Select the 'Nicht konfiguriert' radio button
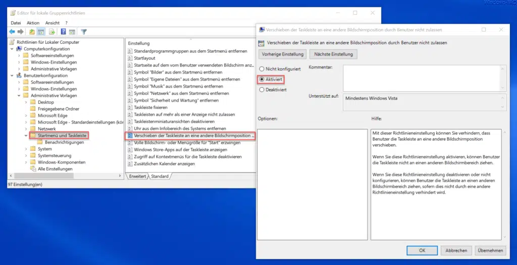The width and height of the screenshot is (517, 265). coord(262,69)
